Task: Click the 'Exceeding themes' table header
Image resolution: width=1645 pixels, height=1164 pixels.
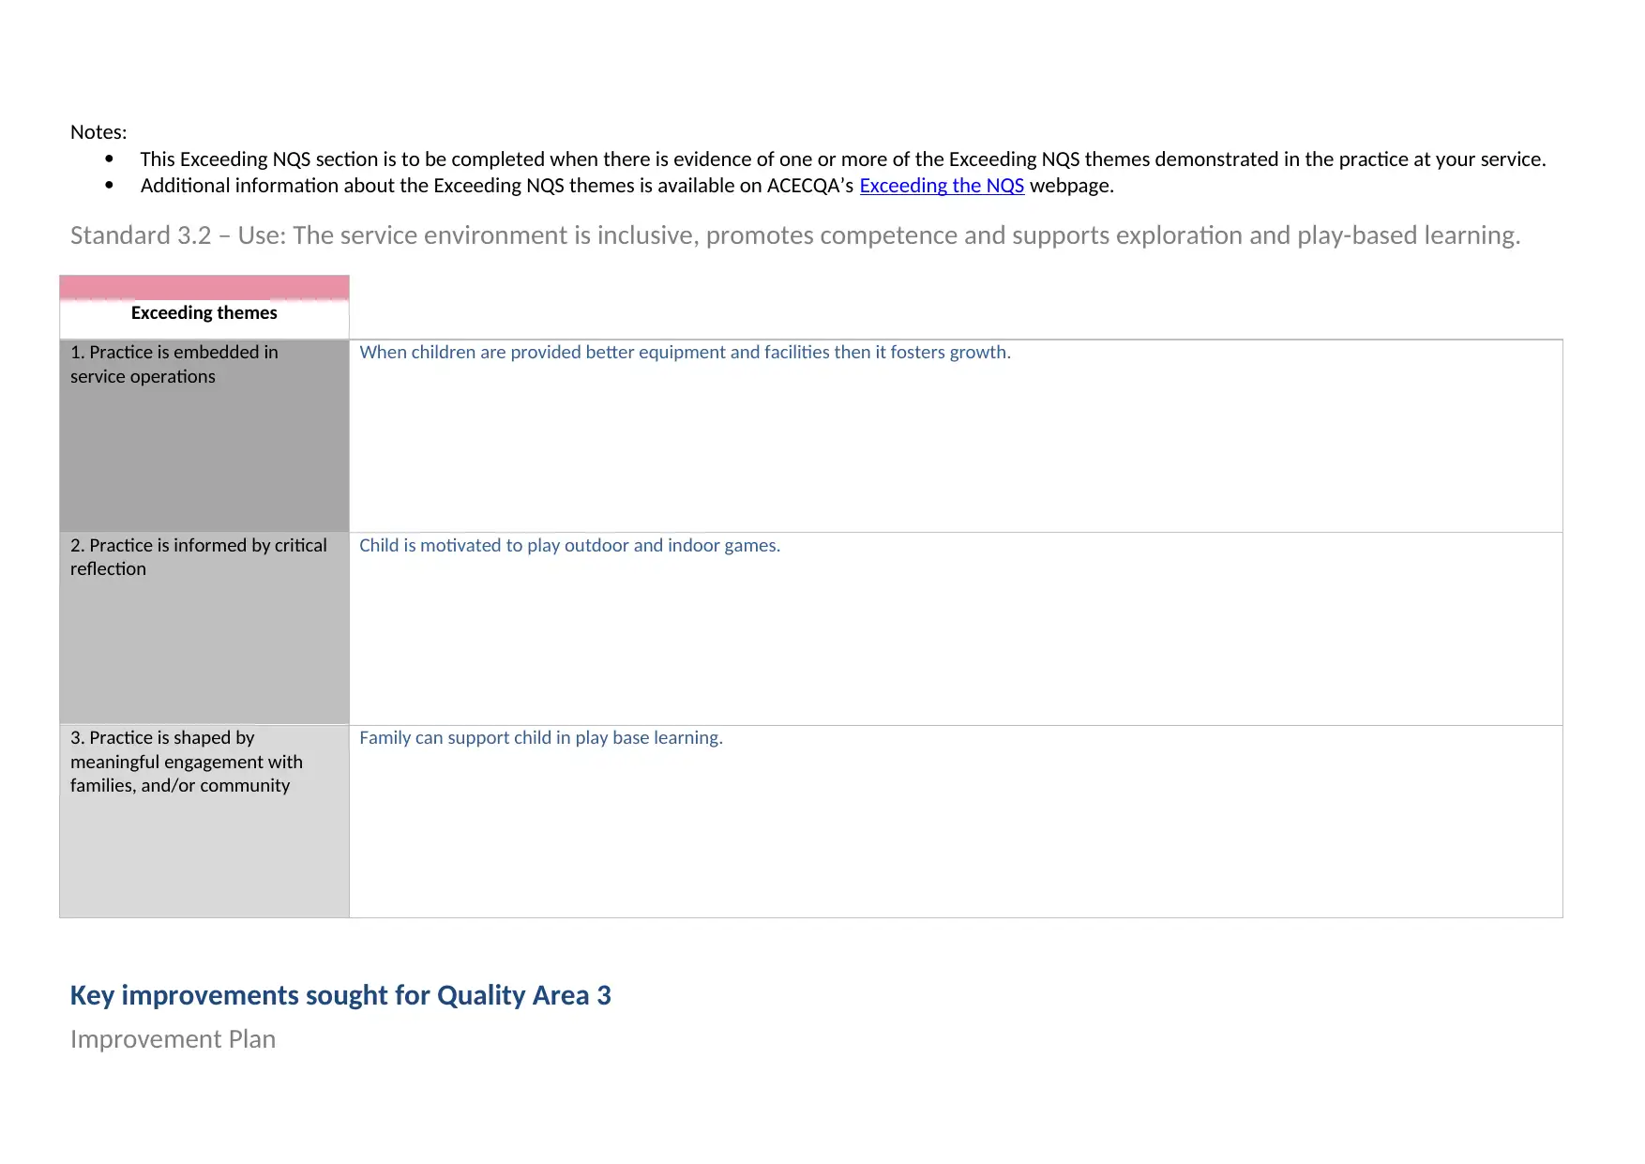Action: click(x=204, y=308)
